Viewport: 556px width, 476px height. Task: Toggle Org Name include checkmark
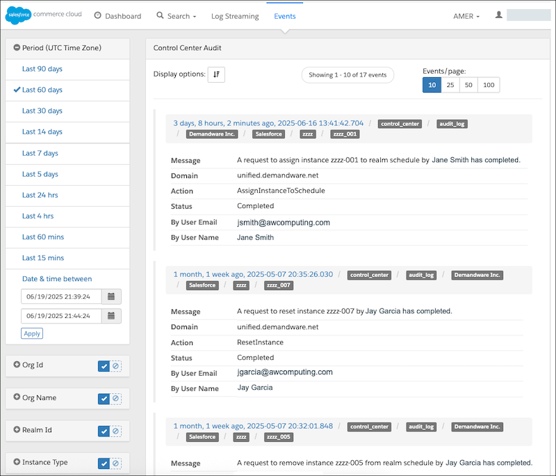click(x=104, y=399)
